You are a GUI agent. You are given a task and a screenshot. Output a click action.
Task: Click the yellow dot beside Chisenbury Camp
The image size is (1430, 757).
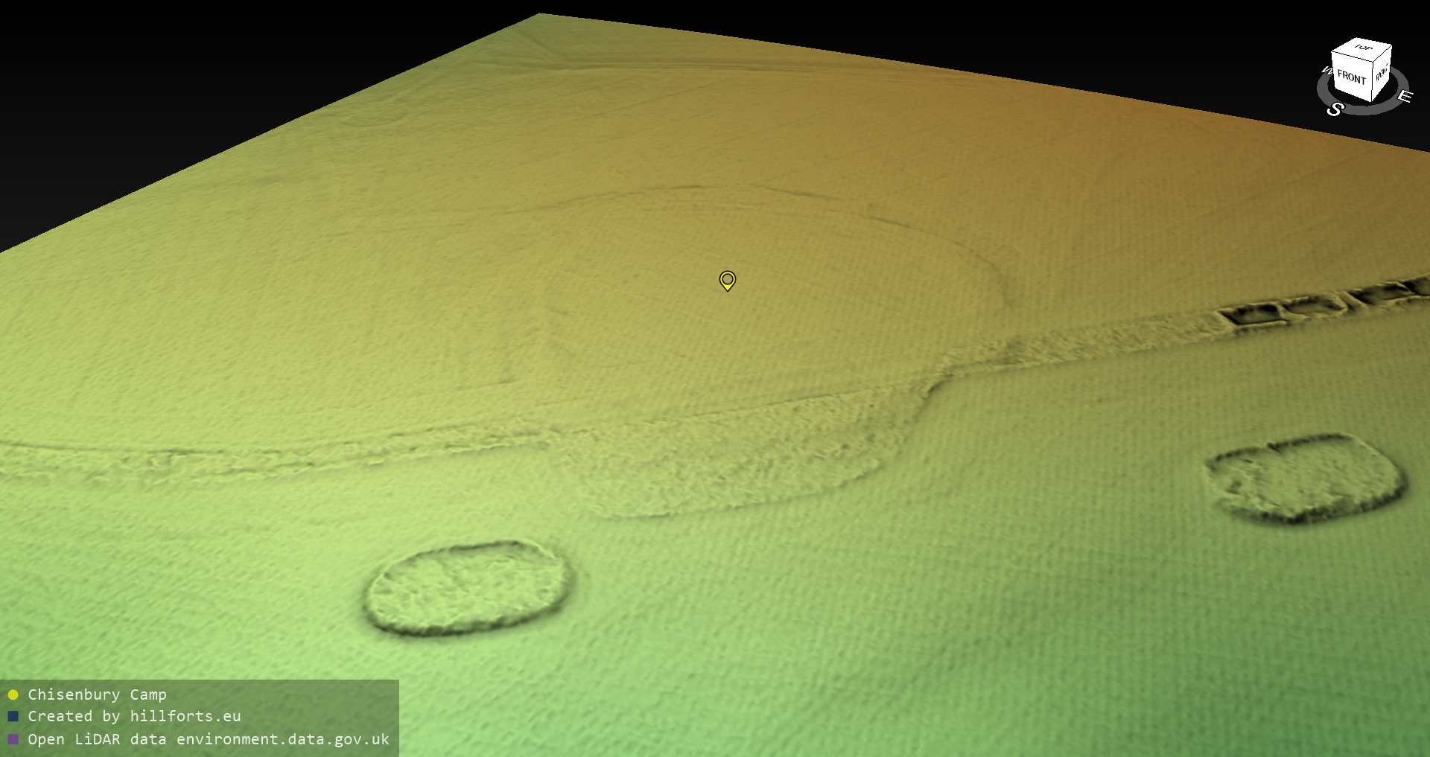pos(13,694)
